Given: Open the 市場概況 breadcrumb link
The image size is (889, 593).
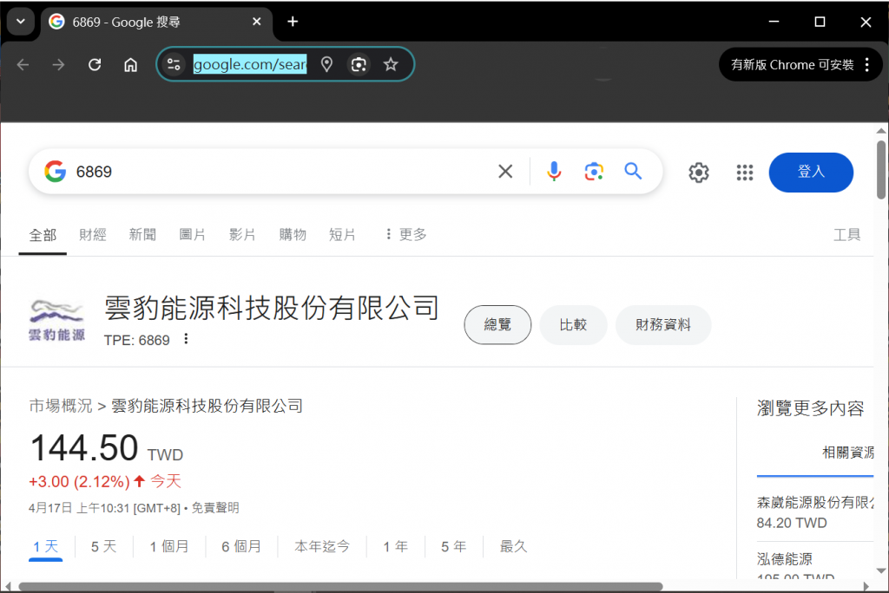Looking at the screenshot, I should click(x=60, y=406).
